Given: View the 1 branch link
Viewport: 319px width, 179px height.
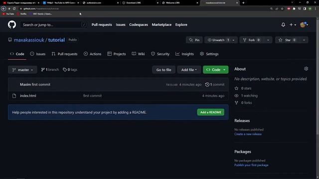Looking at the screenshot, I should (50, 70).
